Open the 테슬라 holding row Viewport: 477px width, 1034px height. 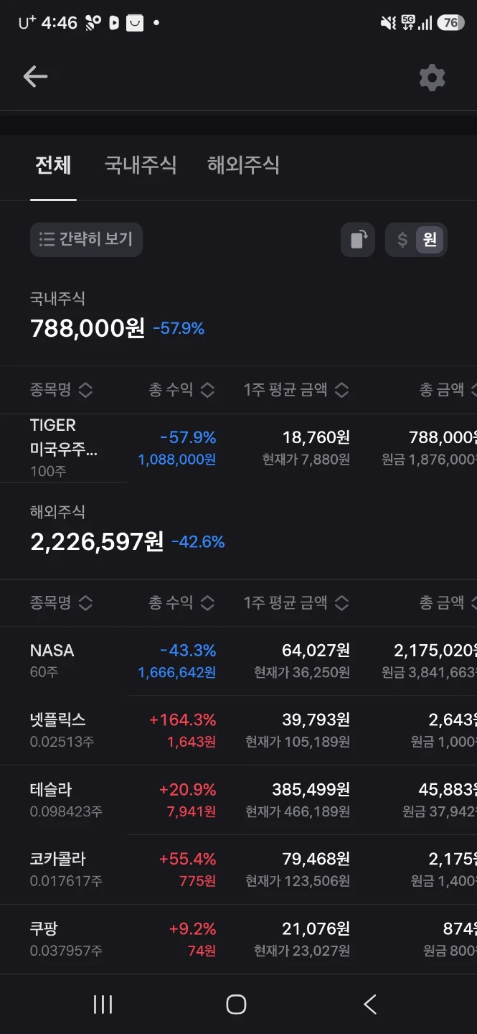click(x=238, y=800)
